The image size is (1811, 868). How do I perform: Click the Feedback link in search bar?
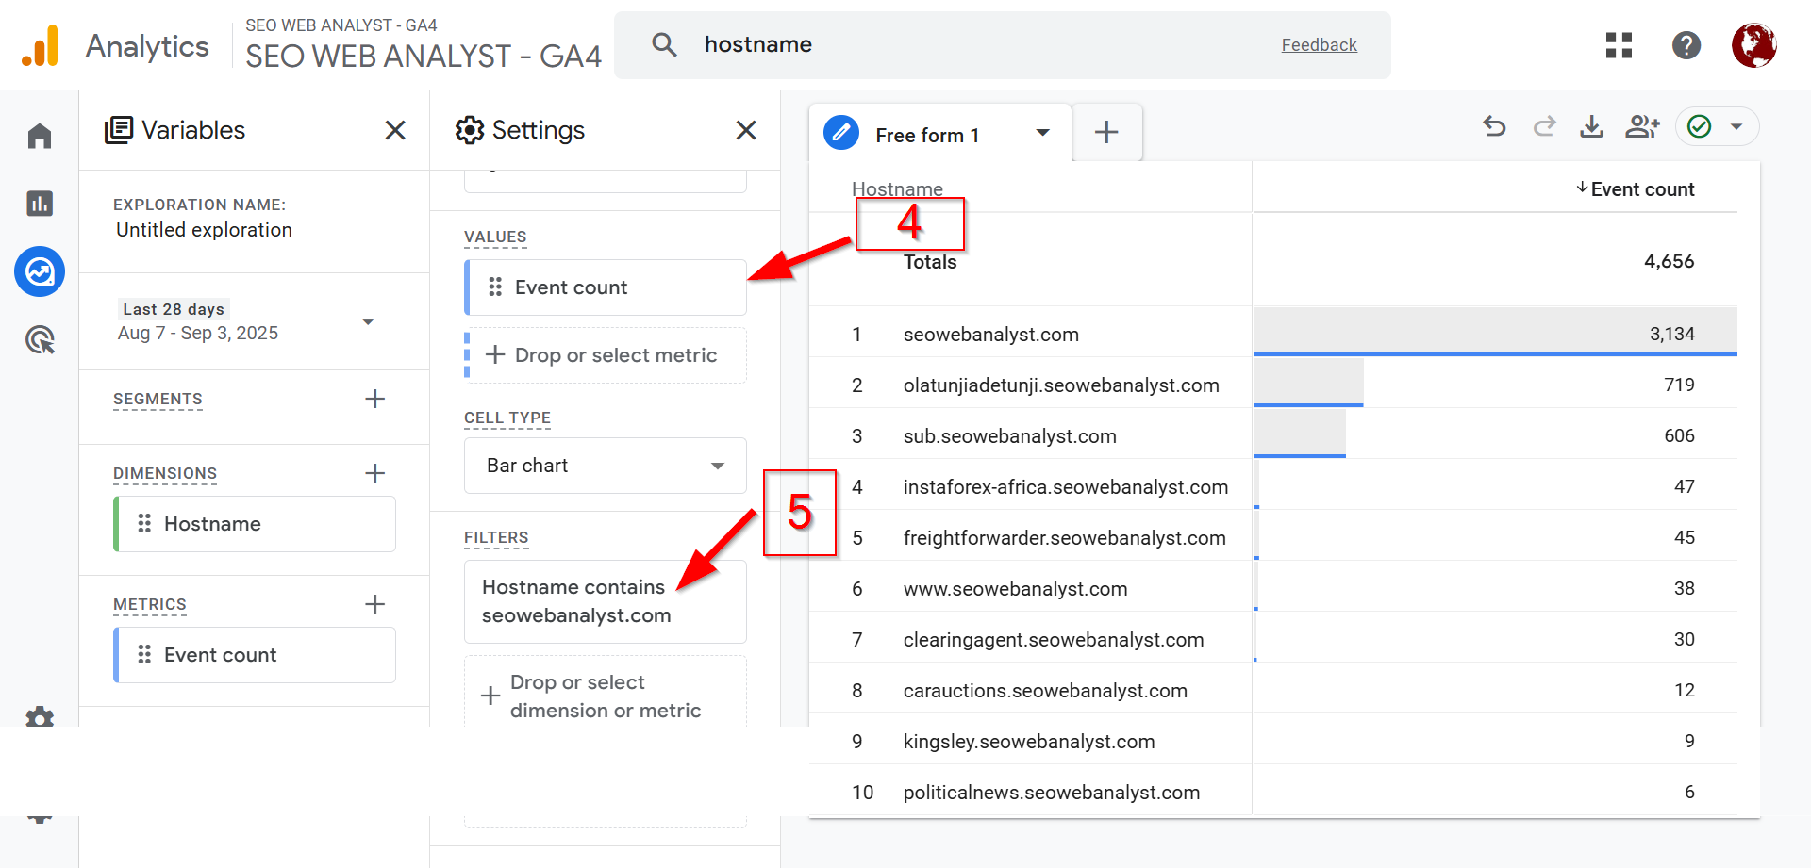click(x=1319, y=45)
